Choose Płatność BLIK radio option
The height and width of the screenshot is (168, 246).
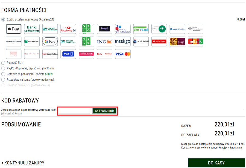coord(3,63)
